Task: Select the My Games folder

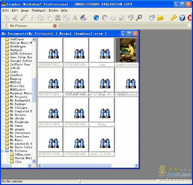Action: click(x=16, y=126)
